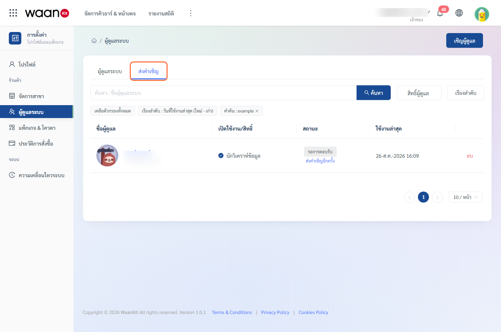Click the เชิญผู้ดูแล button
501x332 pixels.
point(465,40)
